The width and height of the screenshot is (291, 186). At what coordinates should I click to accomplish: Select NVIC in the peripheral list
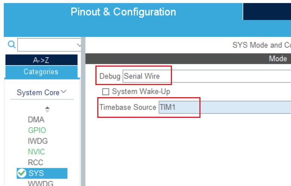click(36, 152)
